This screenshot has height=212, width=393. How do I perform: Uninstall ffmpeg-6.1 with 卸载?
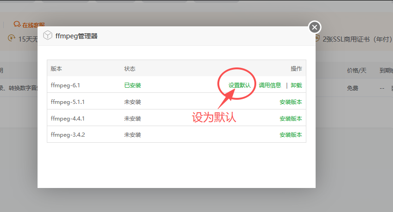pos(296,85)
